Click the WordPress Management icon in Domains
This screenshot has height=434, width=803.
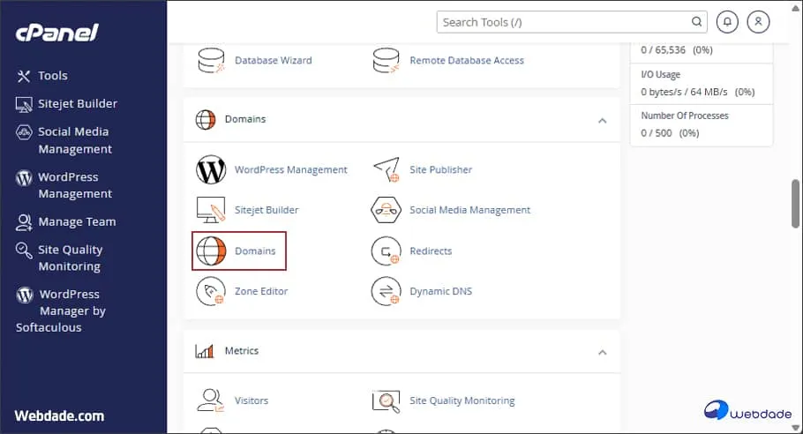211,169
